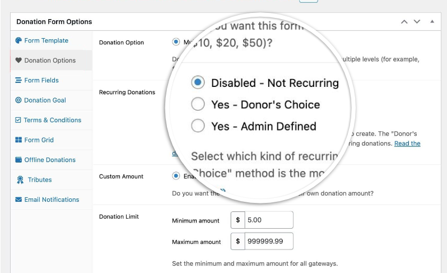Move Donation Form Options panel up

(x=404, y=22)
